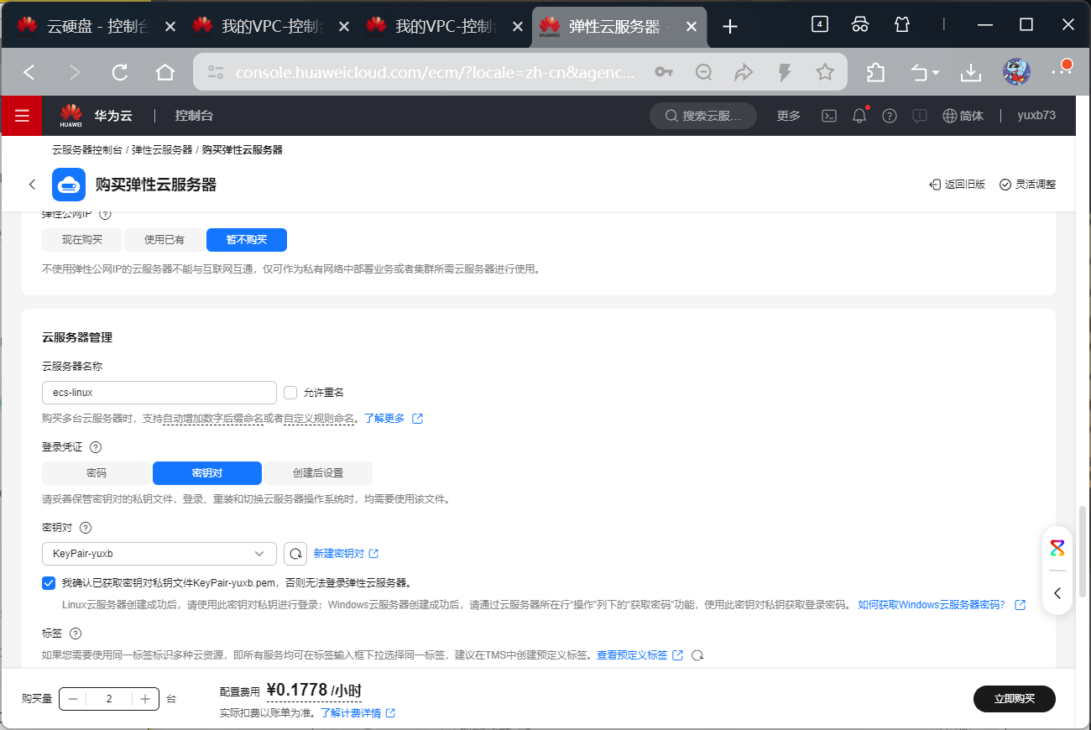
Task: Open the zoom-out magnifier icon in address bar
Action: pyautogui.click(x=704, y=72)
